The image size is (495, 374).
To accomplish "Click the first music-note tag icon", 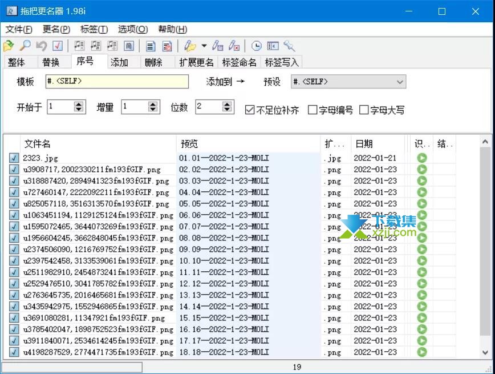I will [79, 46].
